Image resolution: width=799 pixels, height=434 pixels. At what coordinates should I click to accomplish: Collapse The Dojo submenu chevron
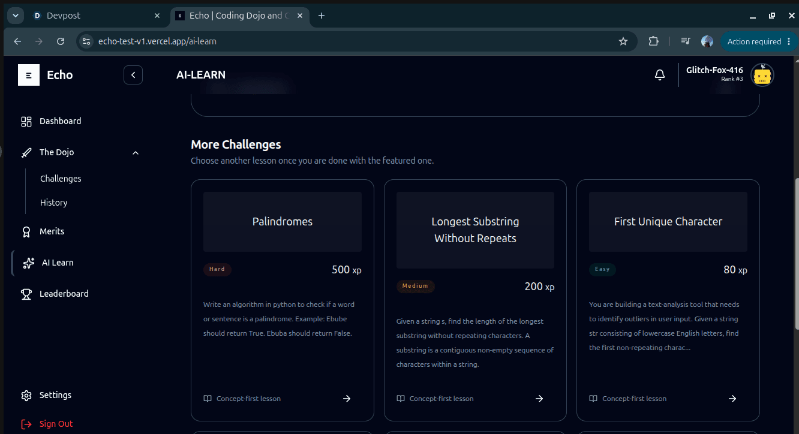point(136,153)
